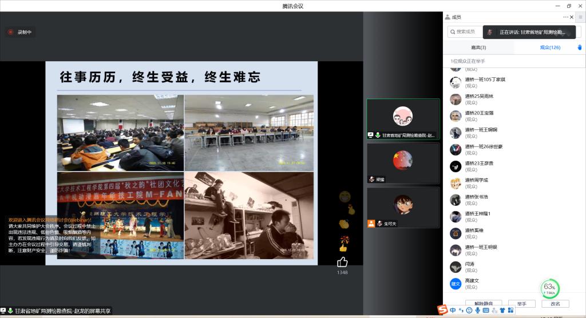Click the 解除静音 unmute button
586x318 pixels.
pyautogui.click(x=483, y=304)
